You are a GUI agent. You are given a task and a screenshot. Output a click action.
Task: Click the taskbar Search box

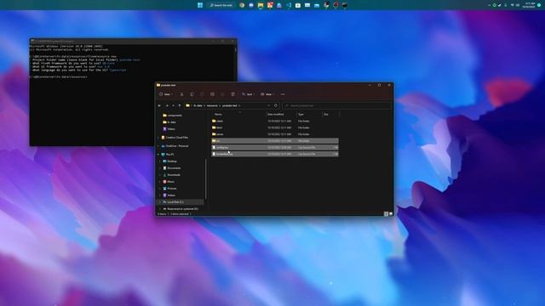pyautogui.click(x=221, y=5)
